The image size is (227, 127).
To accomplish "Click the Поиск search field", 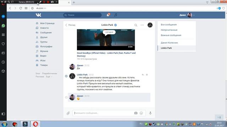I will coord(82,15).
